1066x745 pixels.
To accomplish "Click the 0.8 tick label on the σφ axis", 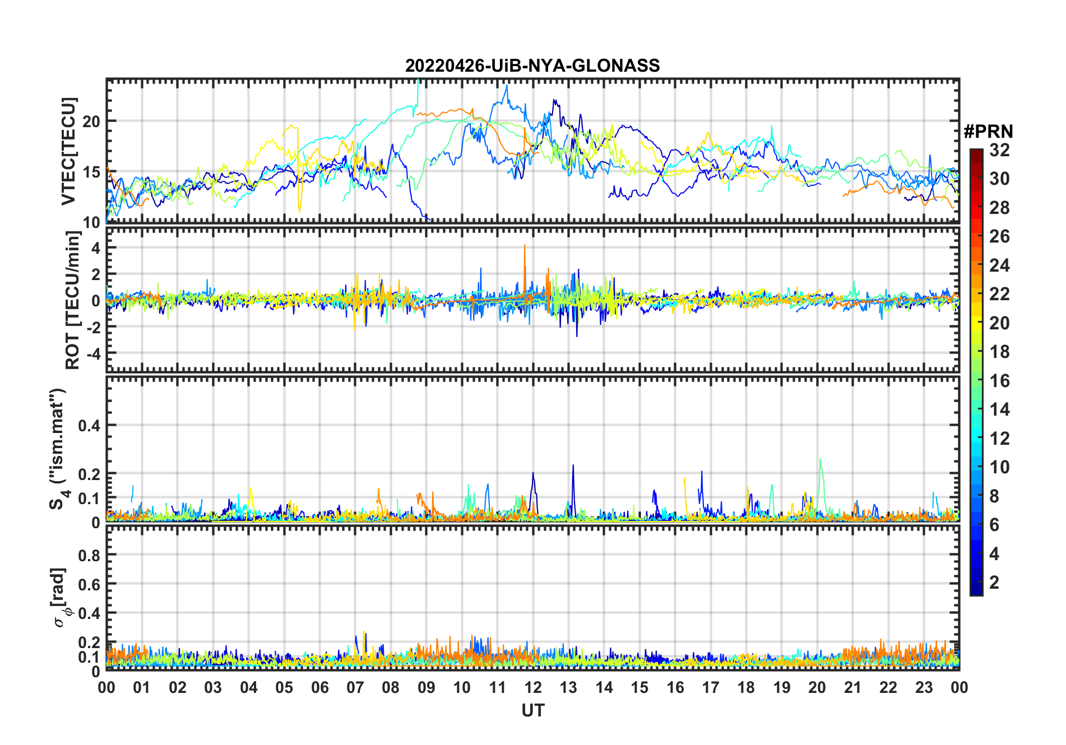I will [90, 555].
